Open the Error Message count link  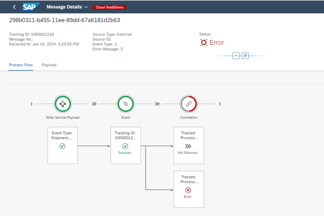pyautogui.click(x=121, y=49)
